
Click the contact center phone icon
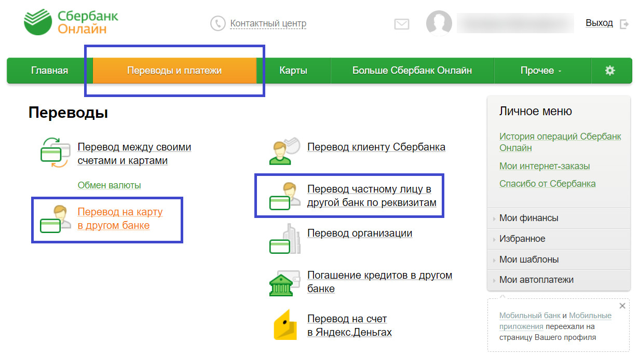coord(217,23)
